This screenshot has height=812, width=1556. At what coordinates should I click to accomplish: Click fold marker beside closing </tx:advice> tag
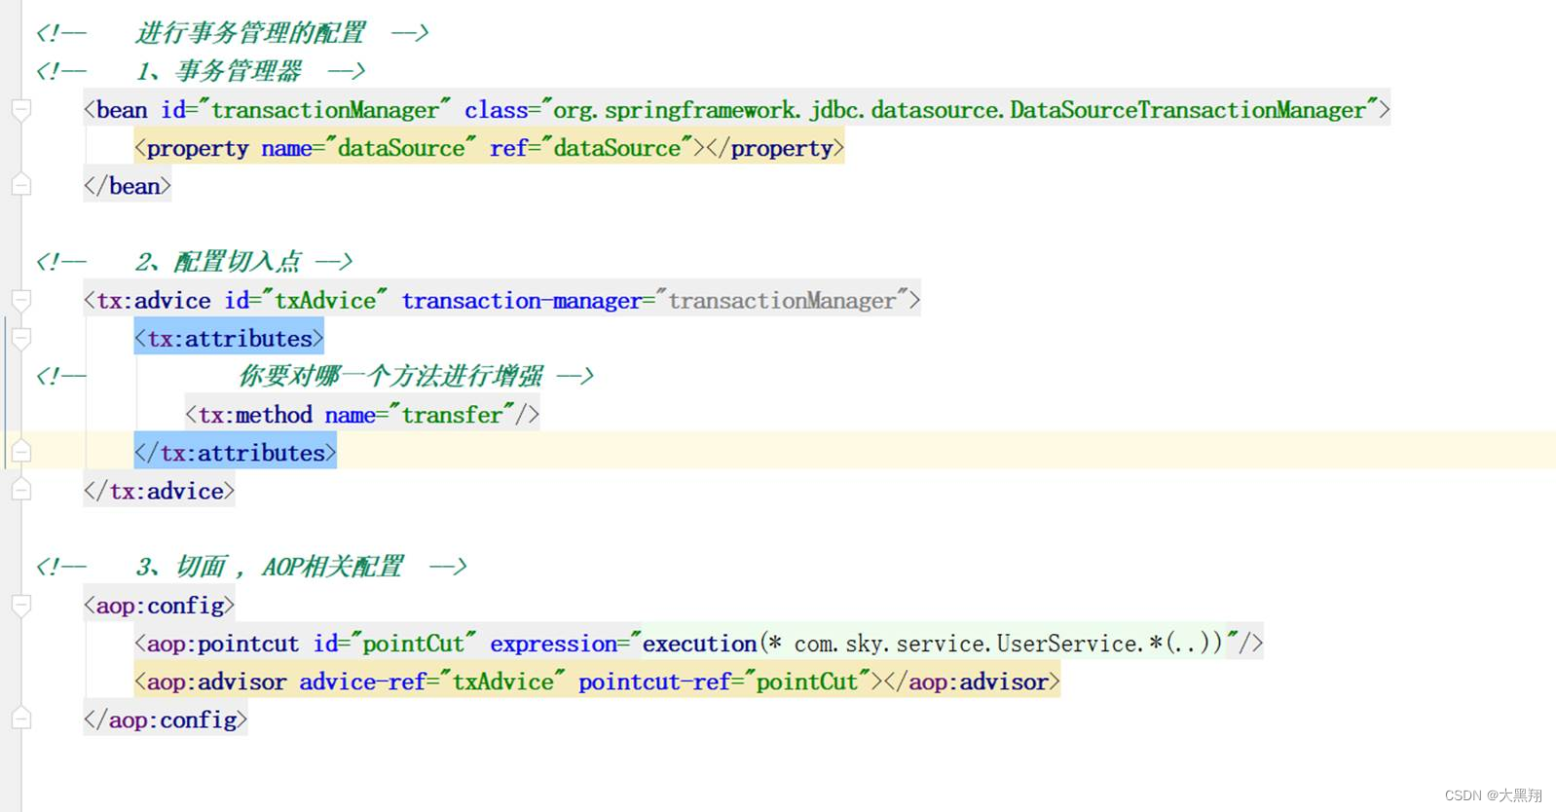coord(21,490)
